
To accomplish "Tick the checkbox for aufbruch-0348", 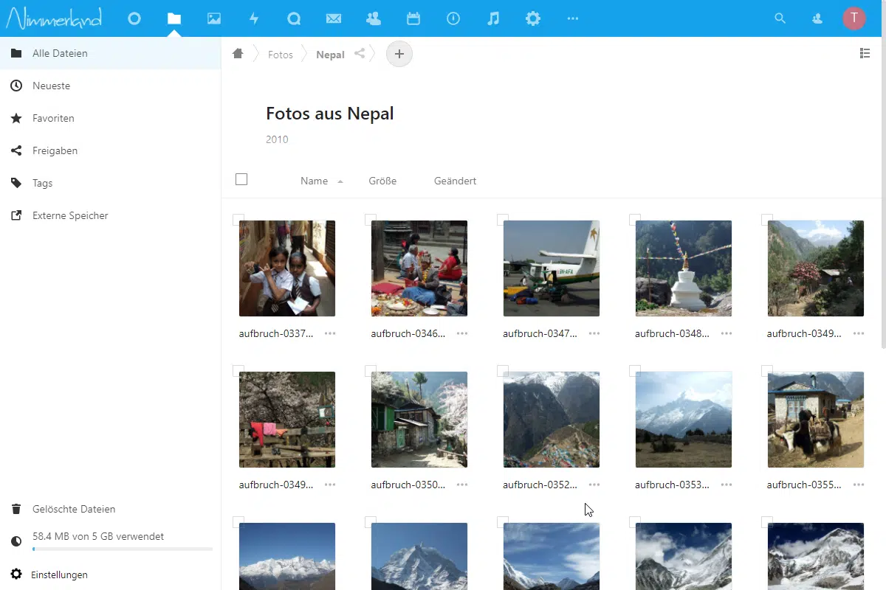I will tap(634, 219).
